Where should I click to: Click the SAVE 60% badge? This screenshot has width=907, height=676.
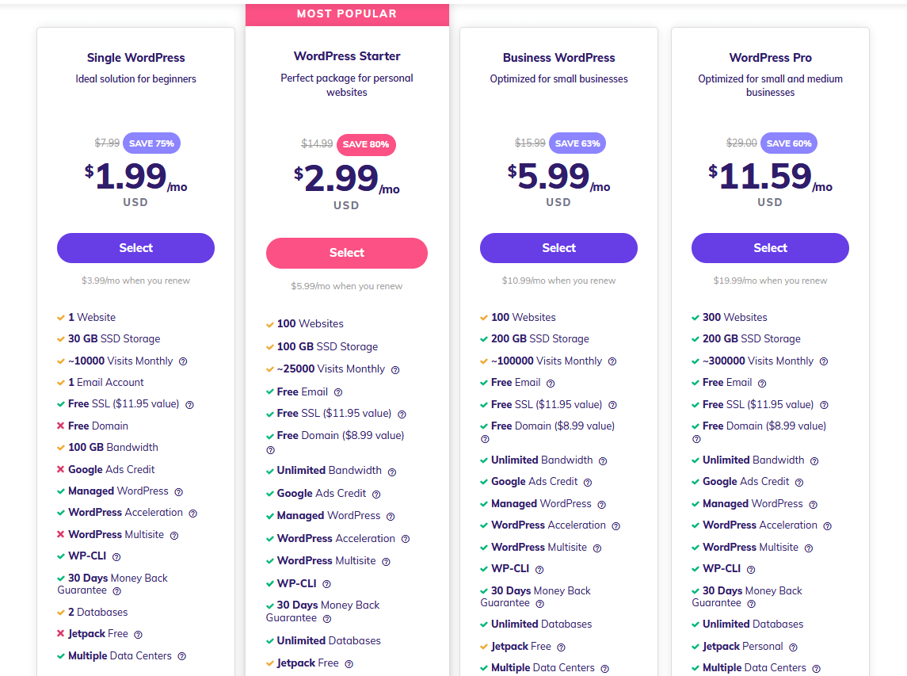coord(789,143)
